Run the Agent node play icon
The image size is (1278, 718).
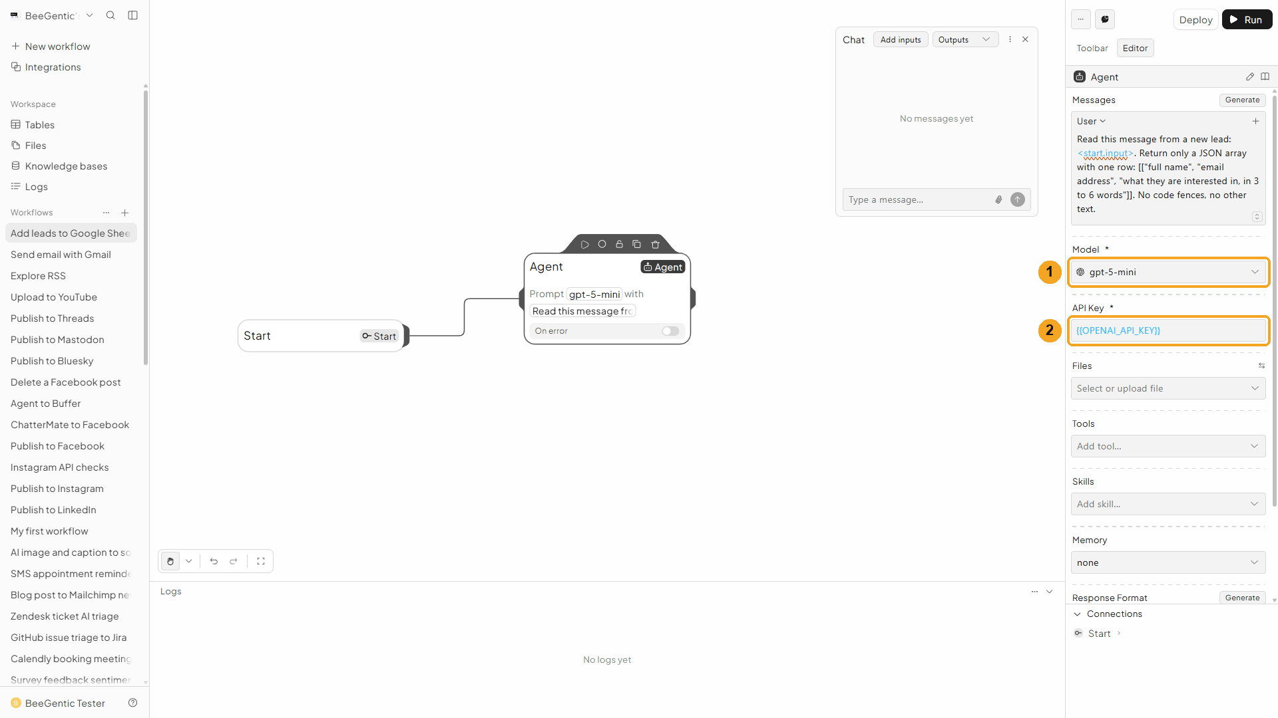click(x=584, y=245)
